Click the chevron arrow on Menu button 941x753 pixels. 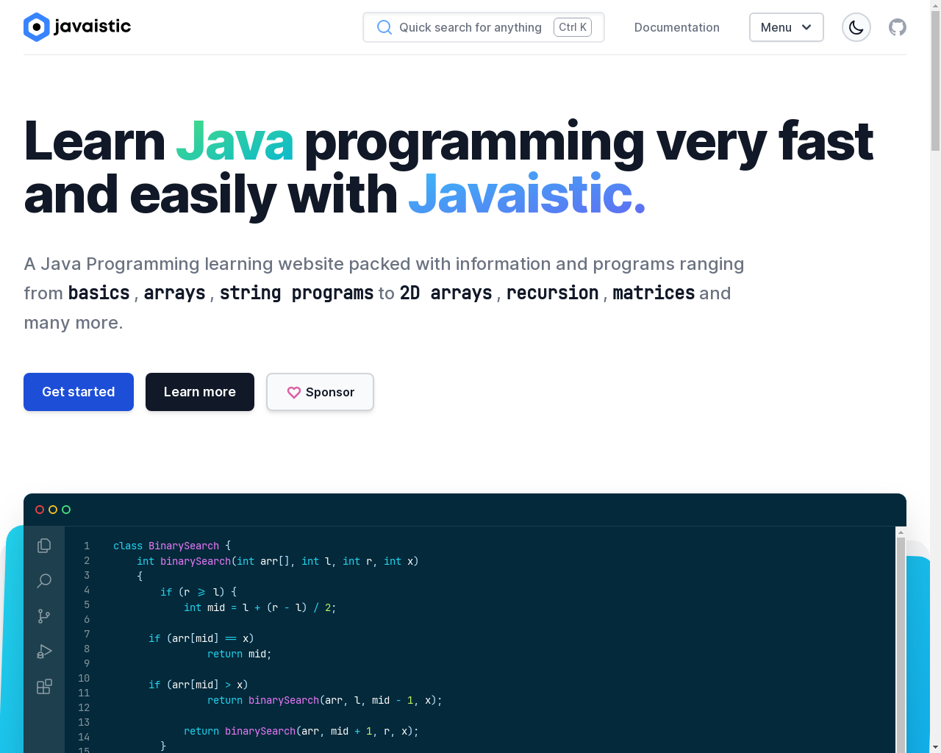[x=806, y=27]
